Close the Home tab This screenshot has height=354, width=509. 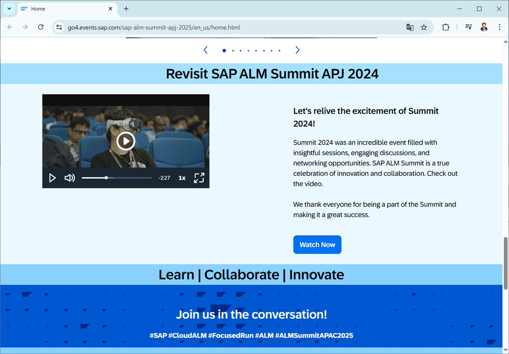point(110,8)
